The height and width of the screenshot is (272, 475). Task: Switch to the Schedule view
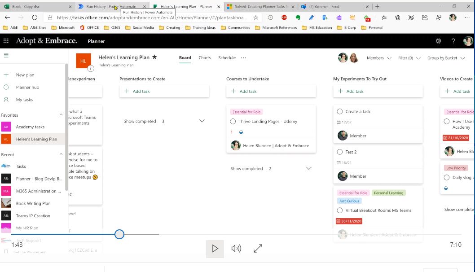(x=227, y=57)
